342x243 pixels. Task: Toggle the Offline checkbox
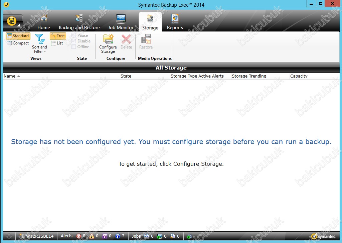(x=74, y=47)
